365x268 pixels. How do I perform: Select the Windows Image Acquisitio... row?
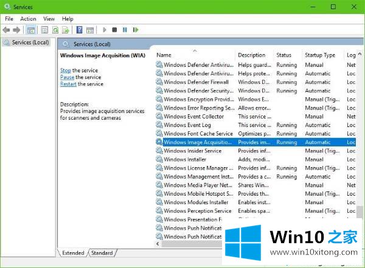[x=256, y=142]
